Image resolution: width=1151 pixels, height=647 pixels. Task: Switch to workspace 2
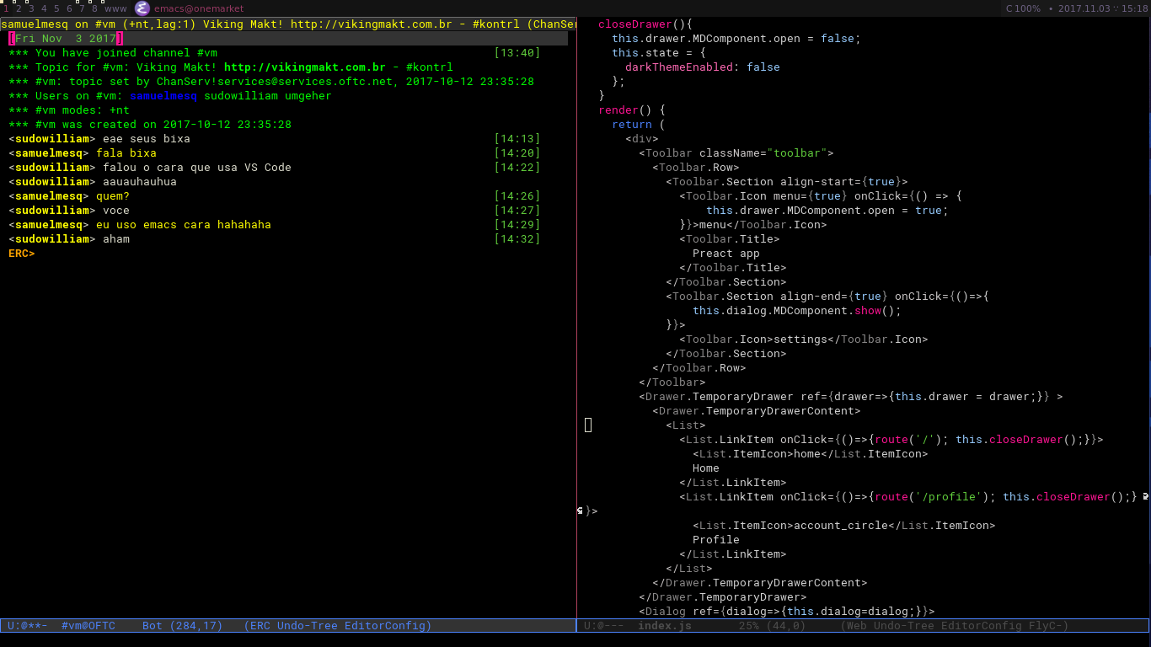pos(19,8)
